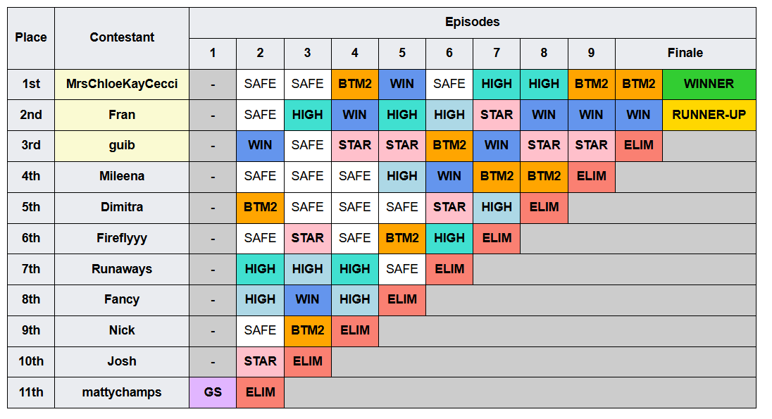This screenshot has height=419, width=772.
Task: Click guib's ELIM cell in the finale
Action: (x=639, y=146)
